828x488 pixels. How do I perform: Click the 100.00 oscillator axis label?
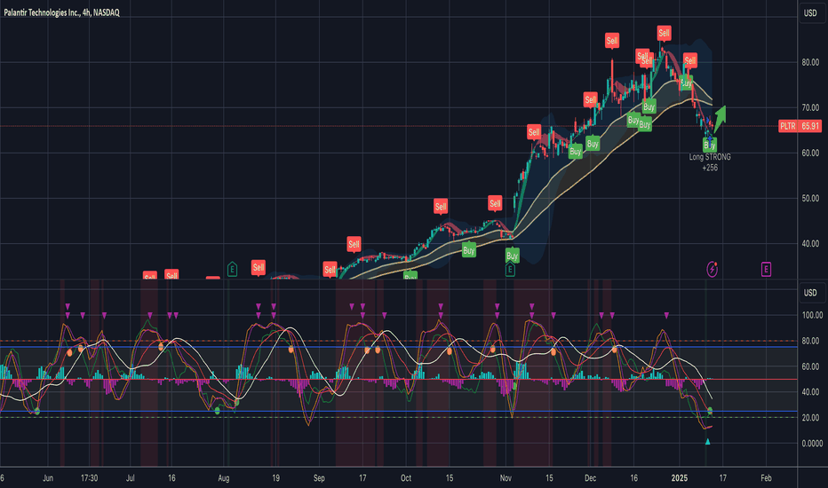click(812, 315)
